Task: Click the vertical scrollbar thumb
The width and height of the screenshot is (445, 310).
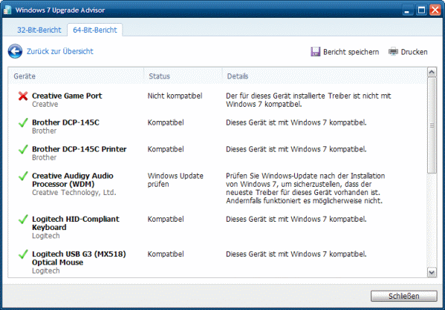Action: point(432,125)
